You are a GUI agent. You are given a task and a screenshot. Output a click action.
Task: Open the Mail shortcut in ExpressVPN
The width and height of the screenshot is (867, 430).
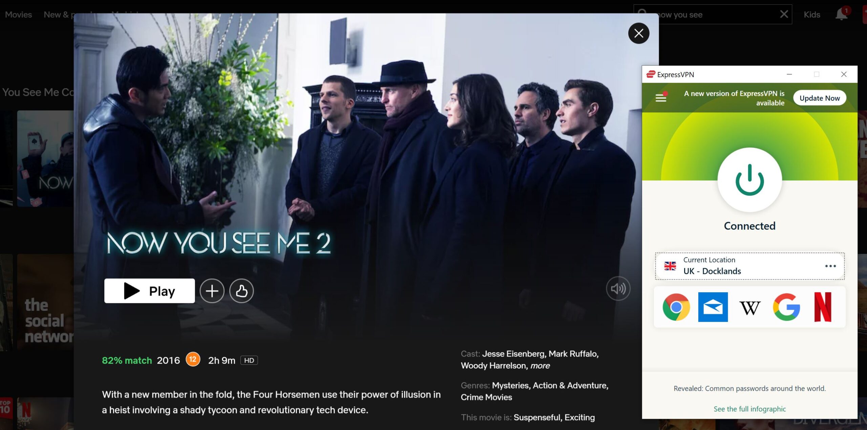pyautogui.click(x=713, y=307)
